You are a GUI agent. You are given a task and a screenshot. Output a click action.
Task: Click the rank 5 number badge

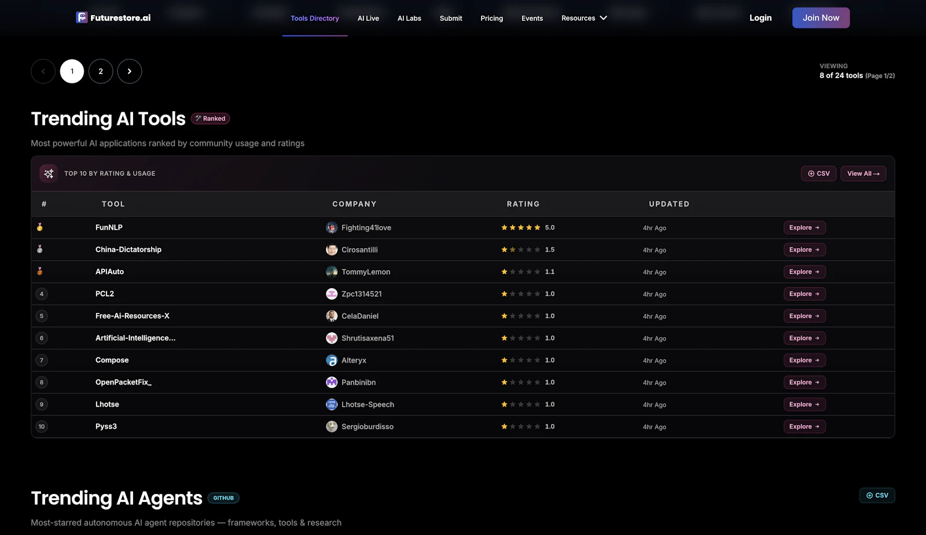(42, 316)
